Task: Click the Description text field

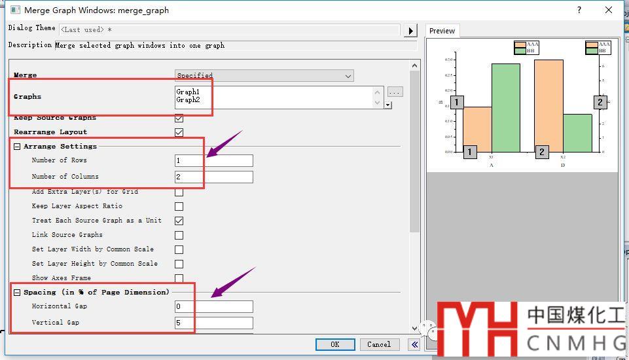Action: tap(236, 45)
